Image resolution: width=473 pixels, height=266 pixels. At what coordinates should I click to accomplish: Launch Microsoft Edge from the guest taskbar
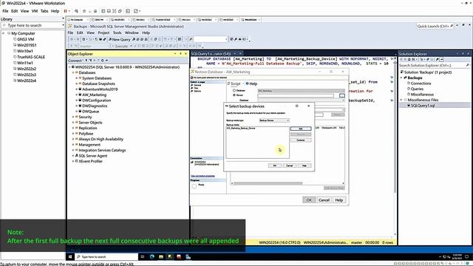[x=152, y=256]
